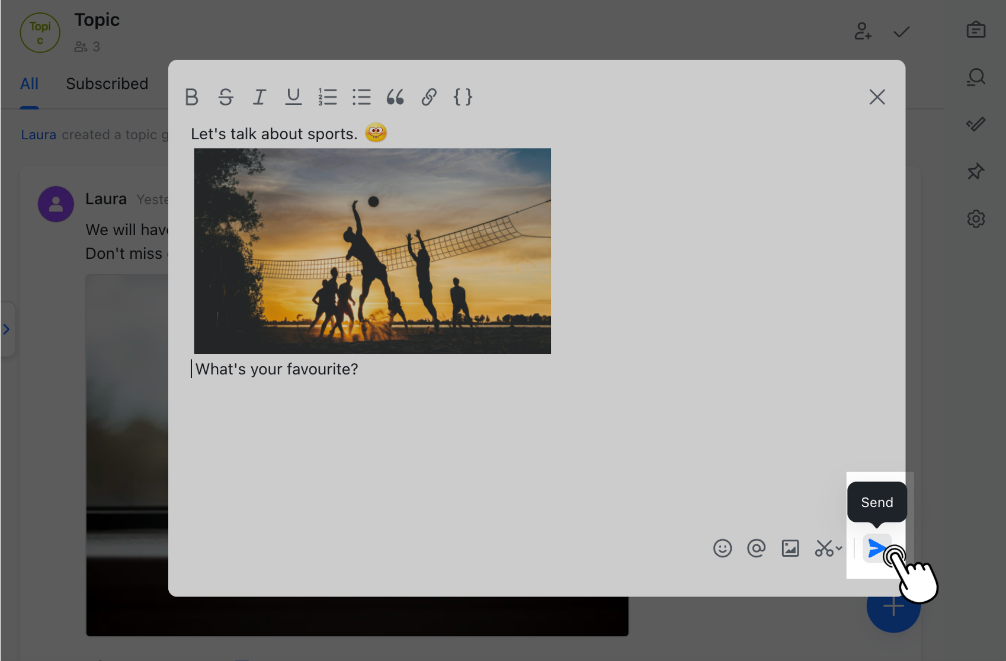Image resolution: width=1006 pixels, height=661 pixels.
Task: Toggle italic text formatting
Action: [x=259, y=97]
